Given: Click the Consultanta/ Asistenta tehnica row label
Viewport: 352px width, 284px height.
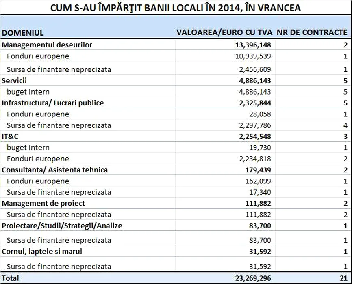Looking at the screenshot, I should [55, 170].
